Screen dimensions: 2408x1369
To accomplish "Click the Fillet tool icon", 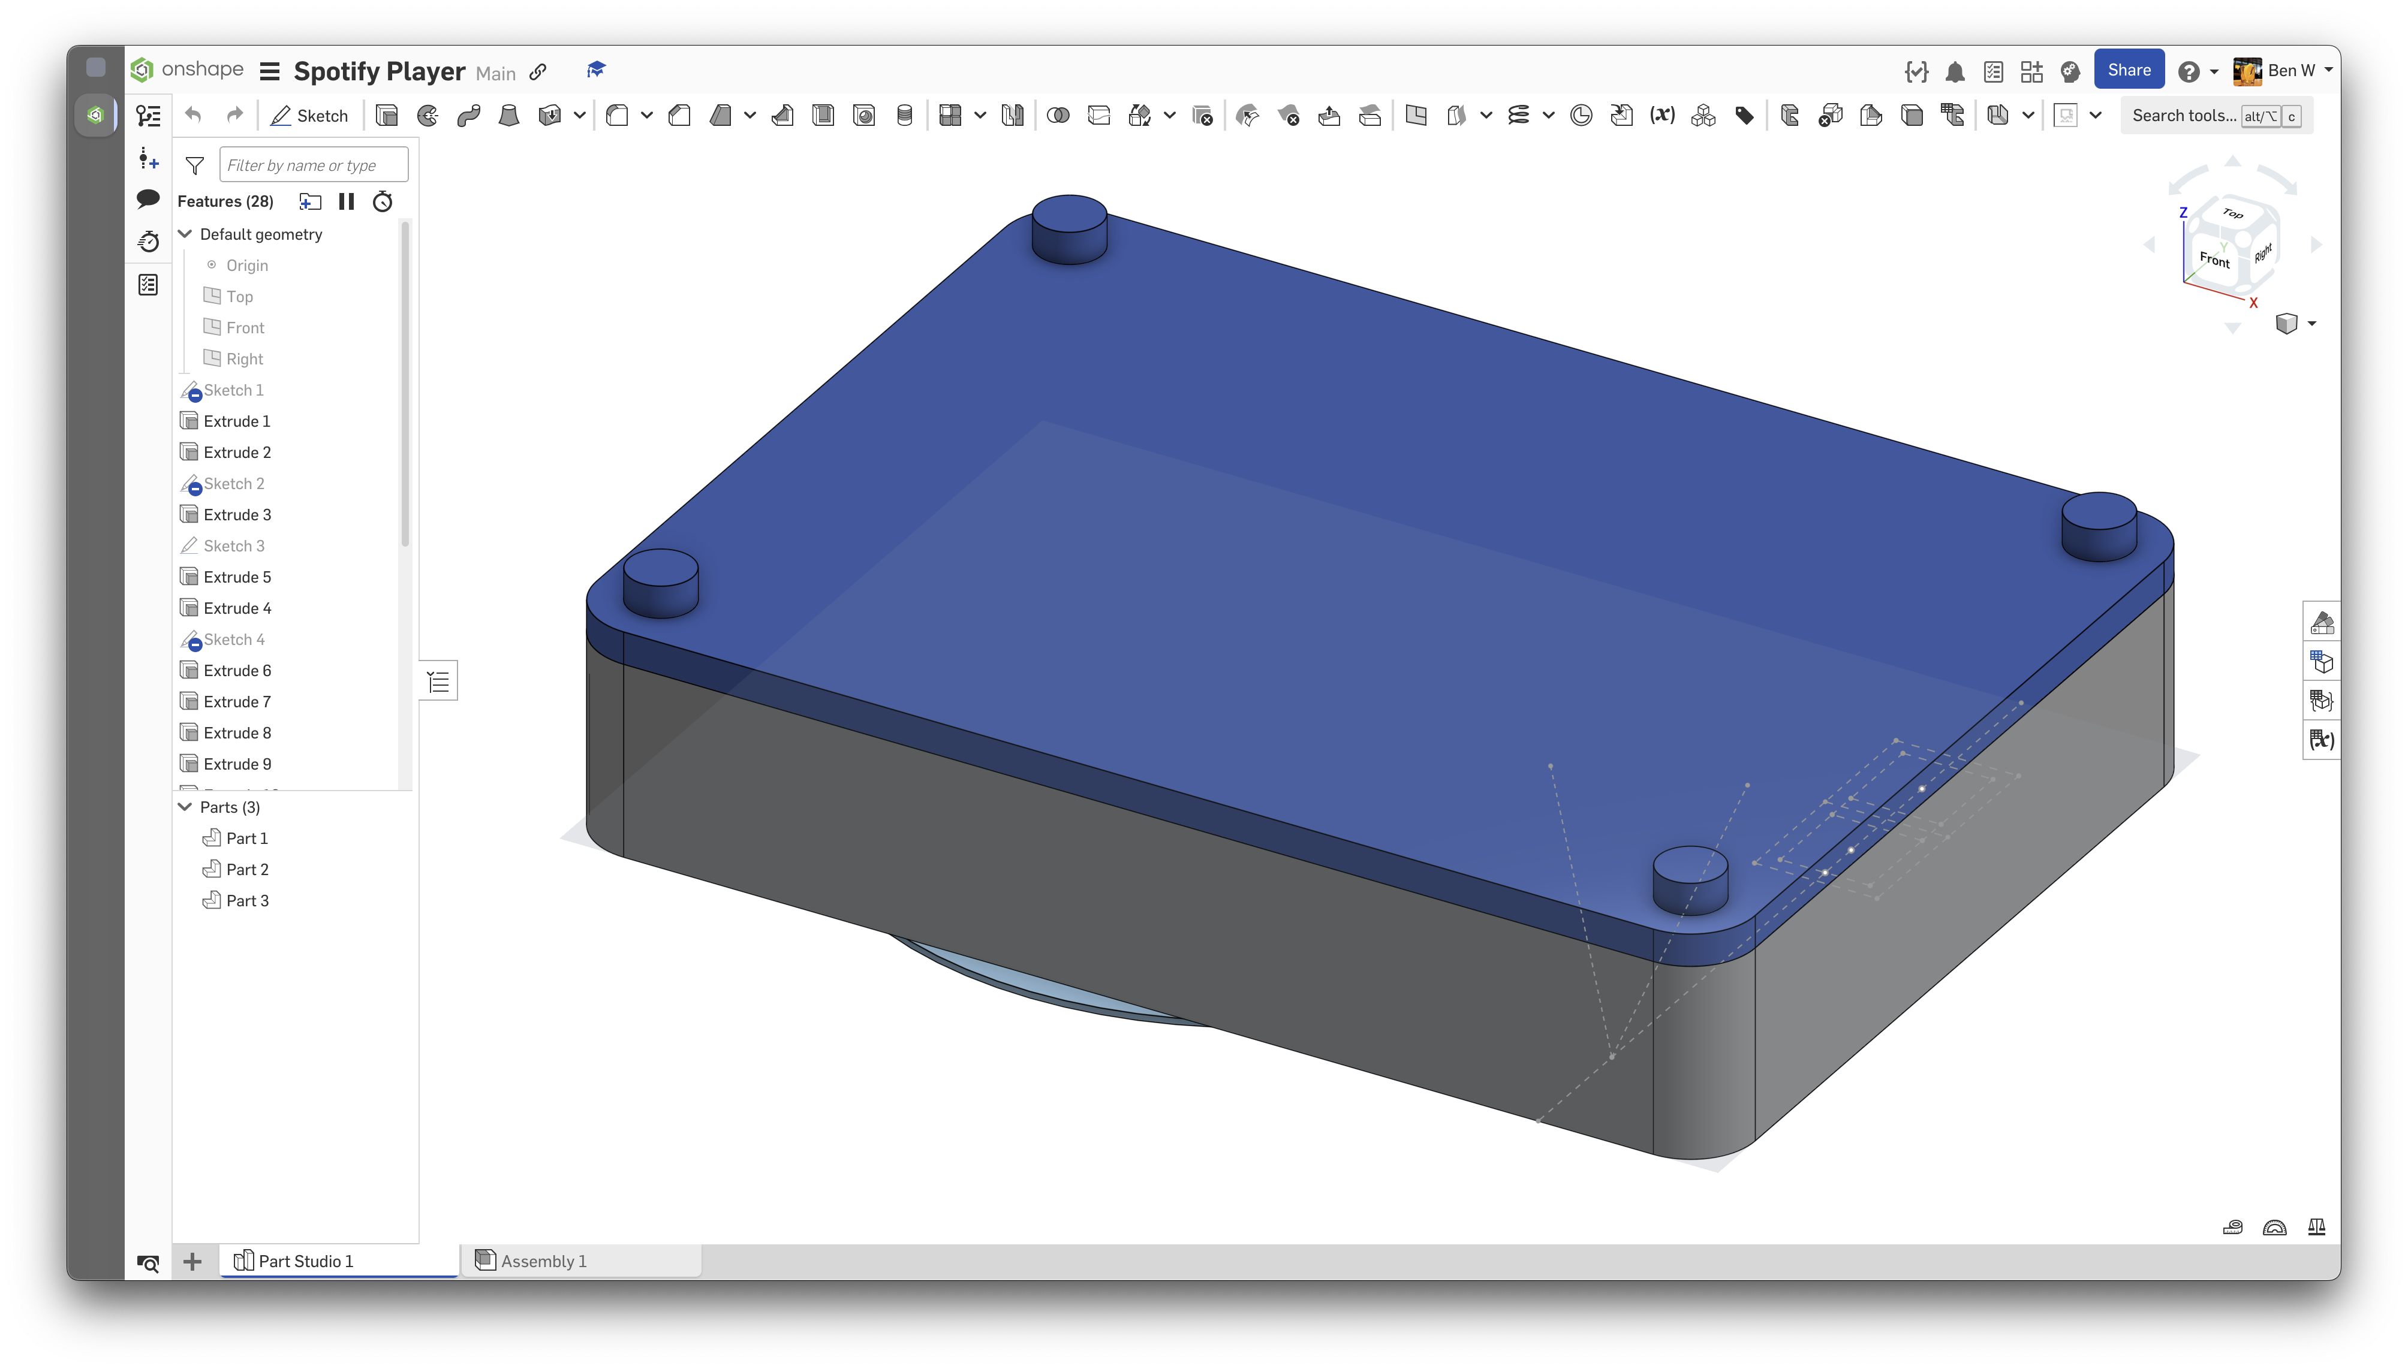I will coord(617,116).
